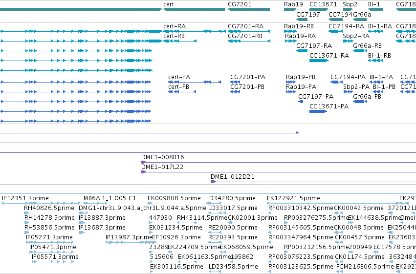Select the CG7197 gene label
Viewport: 416px width, 274px height.
pos(308,14)
